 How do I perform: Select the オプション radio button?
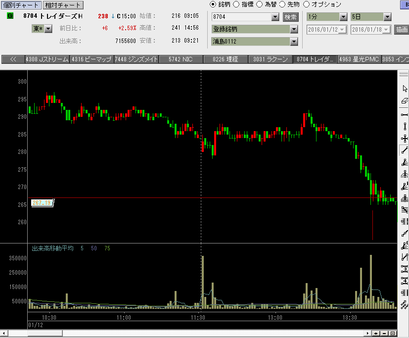306,4
